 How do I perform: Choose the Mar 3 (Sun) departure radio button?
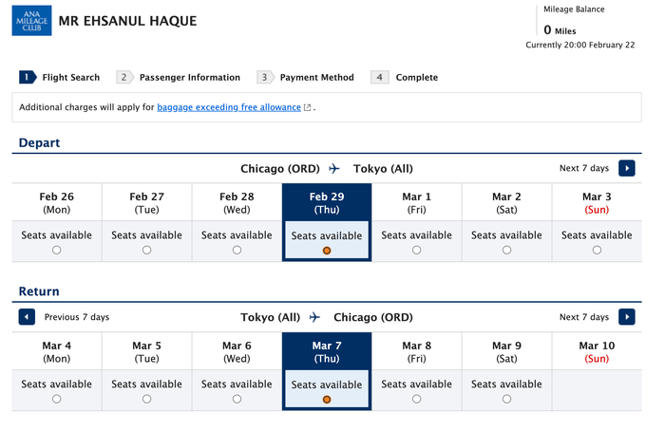(x=597, y=250)
